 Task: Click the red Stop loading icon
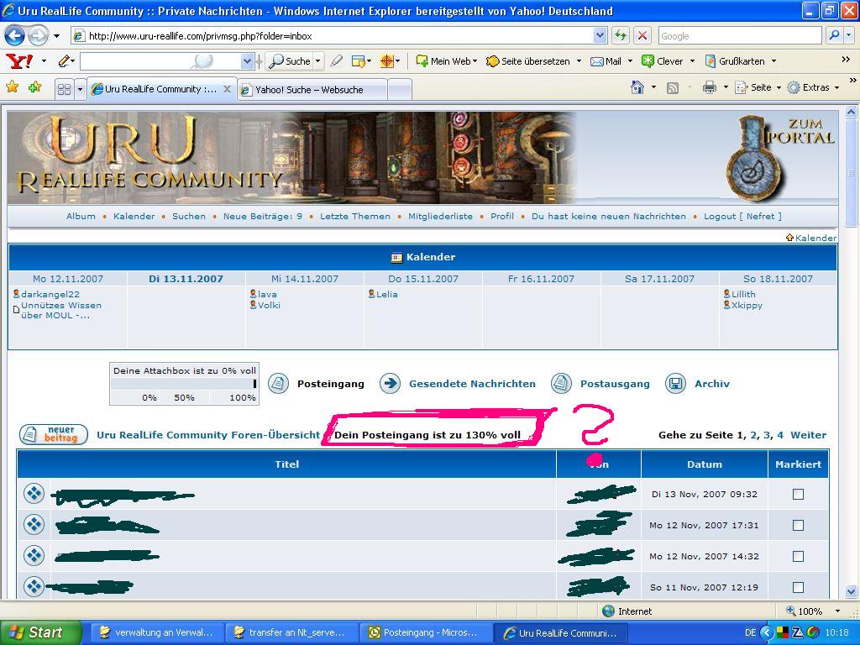tap(642, 35)
